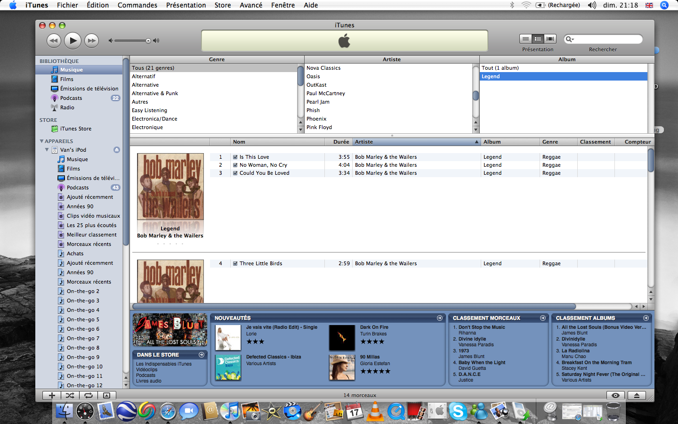Open Vidéoclips store link

[x=147, y=370]
